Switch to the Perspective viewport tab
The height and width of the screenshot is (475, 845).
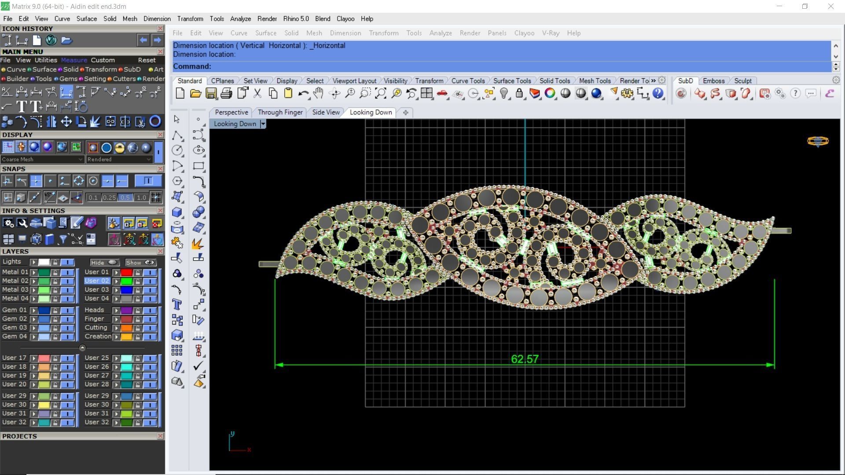point(231,112)
